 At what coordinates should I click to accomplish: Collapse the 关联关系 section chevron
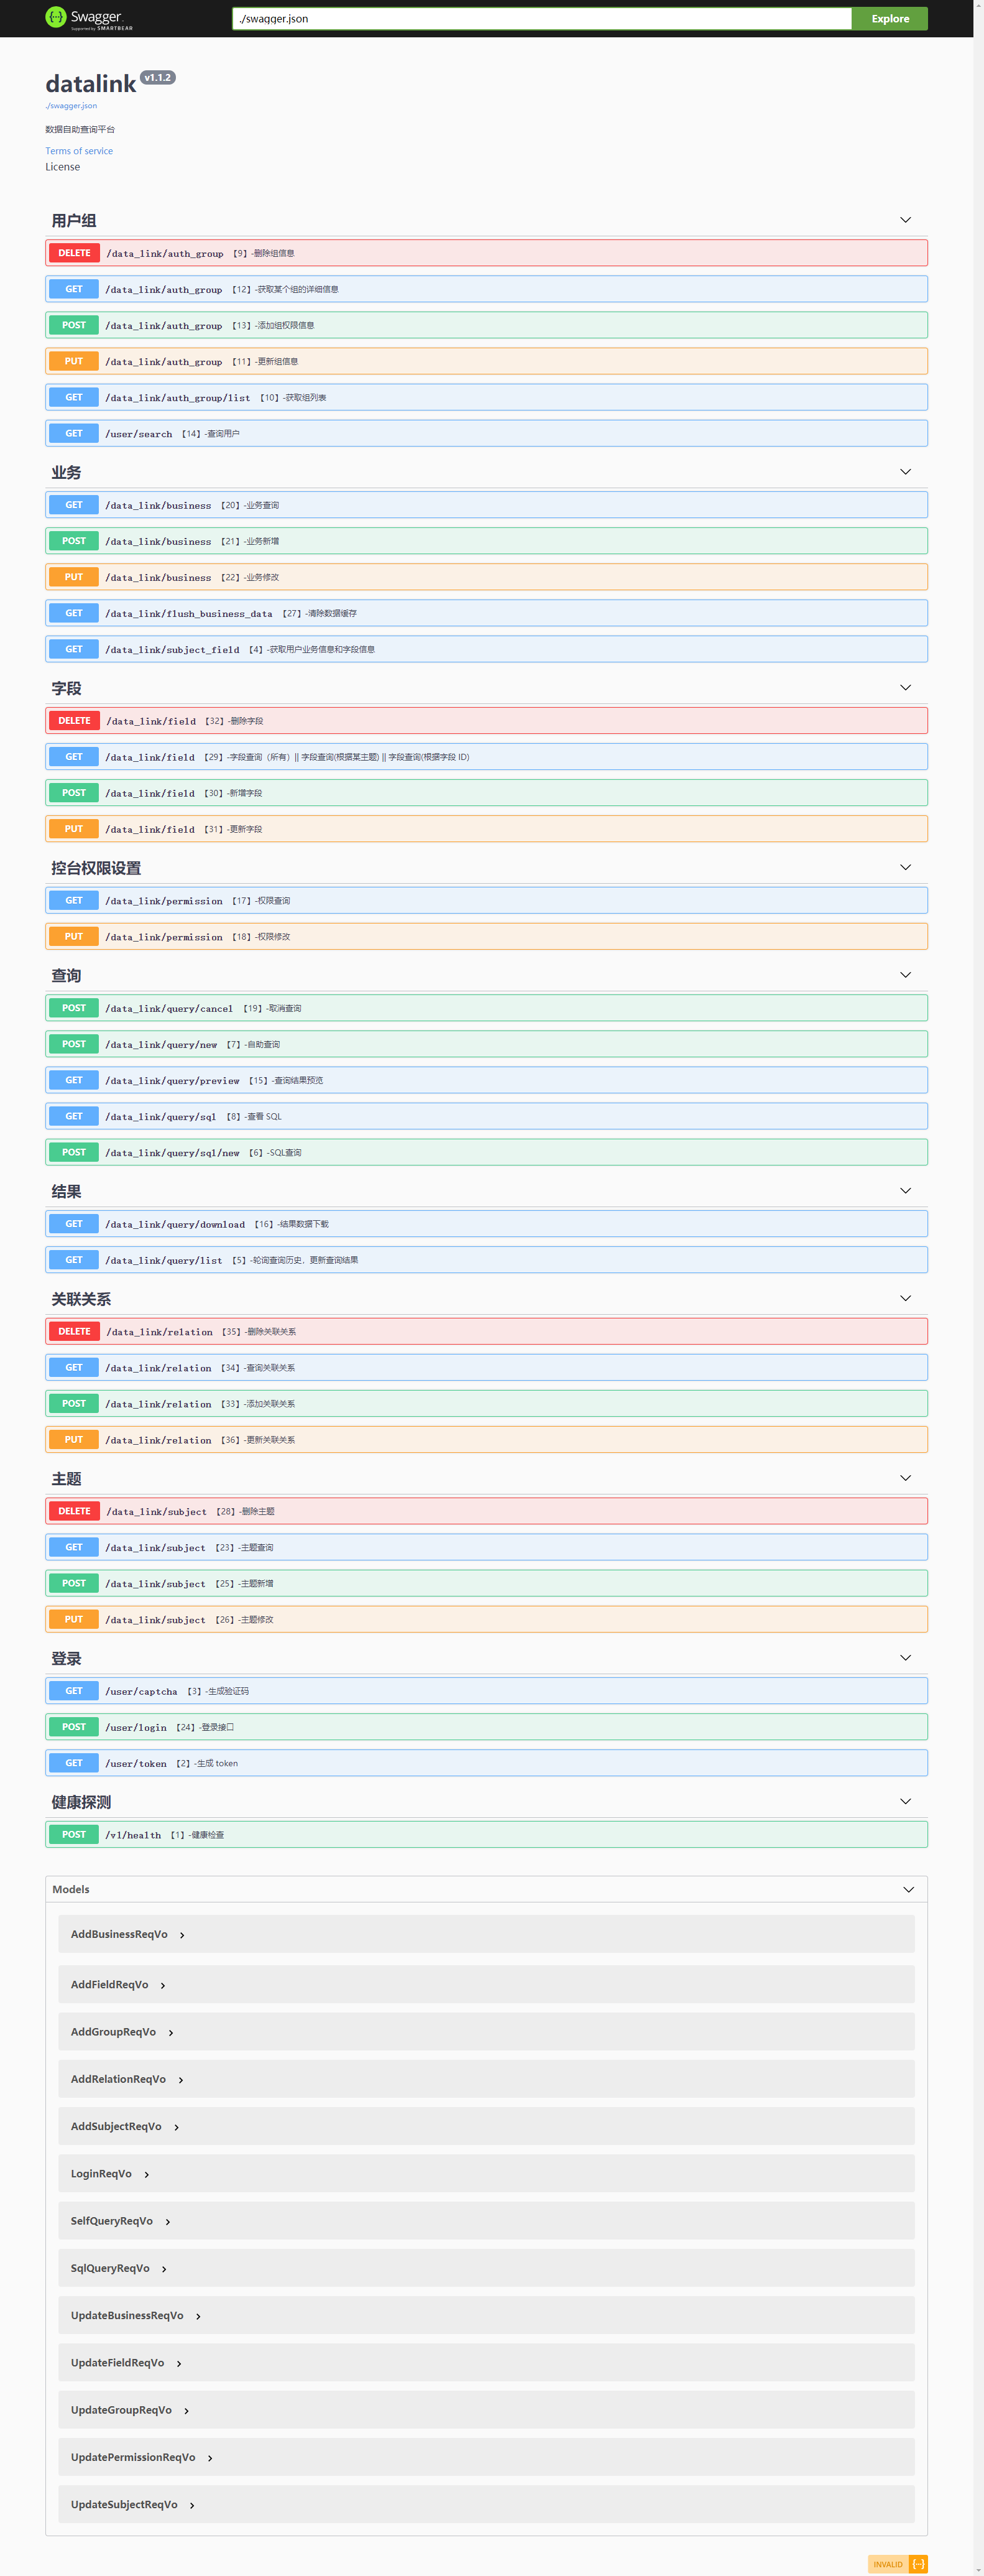[x=905, y=1299]
